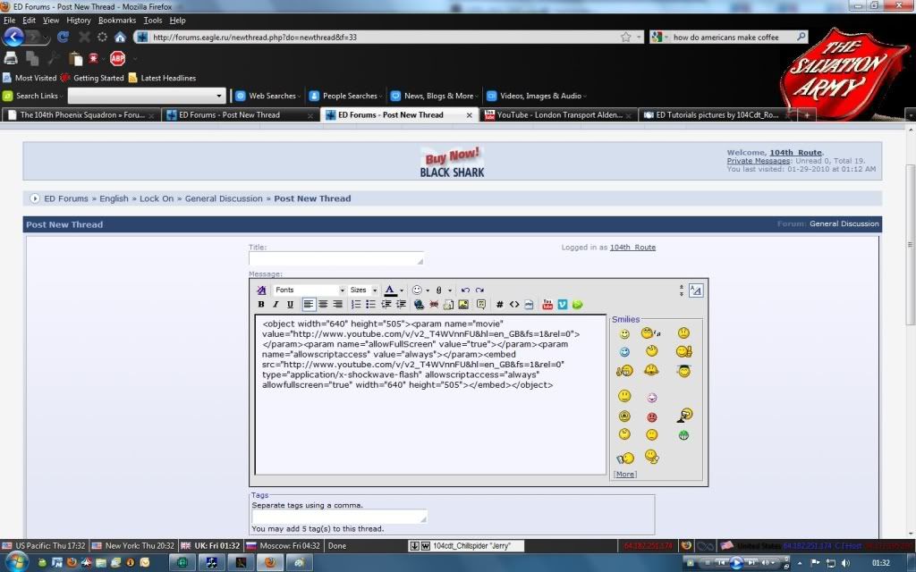This screenshot has width=916, height=572.
Task: Toggle bold formatting in message editor
Action: point(261,305)
